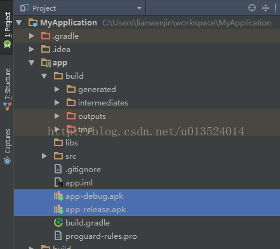Expand the generated folder
The image size is (280, 249).
click(x=57, y=90)
